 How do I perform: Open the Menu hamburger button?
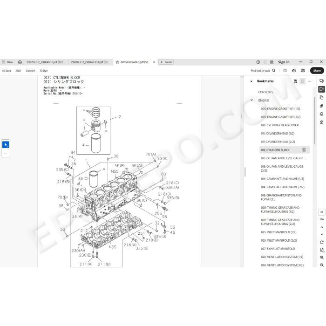tap(7, 62)
